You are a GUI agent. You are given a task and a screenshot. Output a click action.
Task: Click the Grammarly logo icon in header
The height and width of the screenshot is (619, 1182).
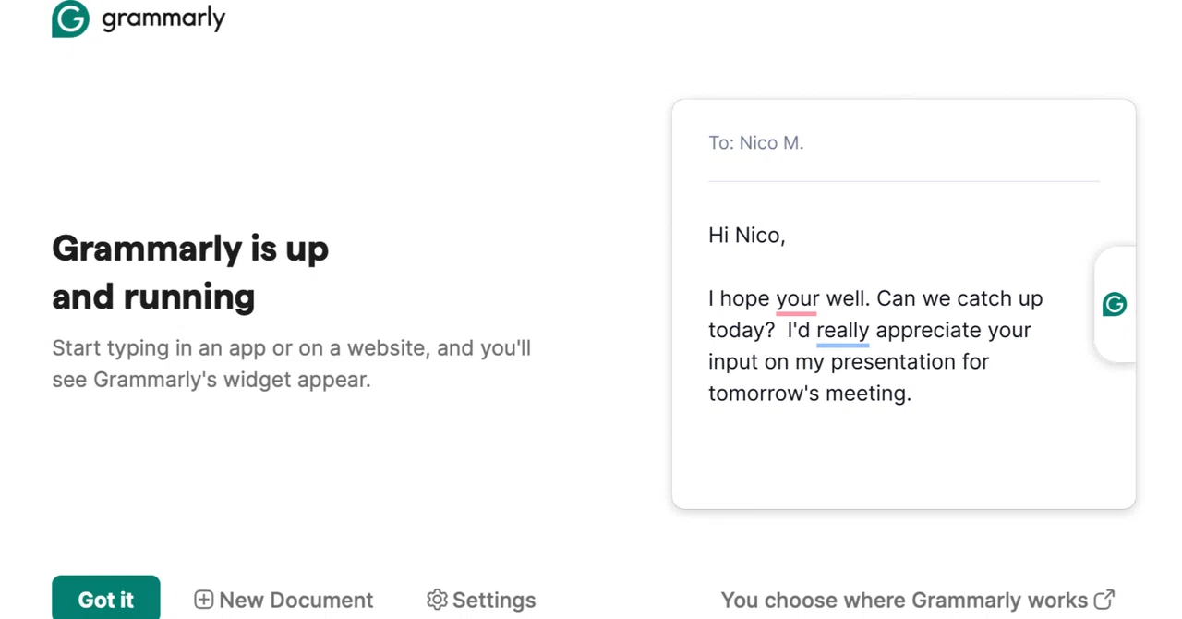tap(70, 18)
